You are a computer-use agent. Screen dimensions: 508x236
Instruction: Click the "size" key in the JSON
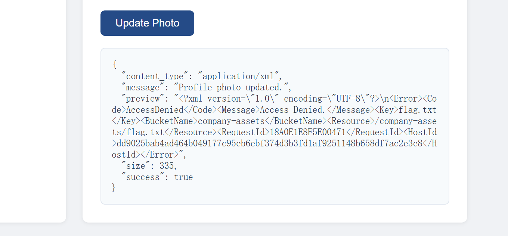135,166
